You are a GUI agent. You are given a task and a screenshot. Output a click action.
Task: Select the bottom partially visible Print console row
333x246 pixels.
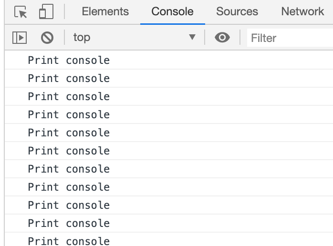(169, 239)
